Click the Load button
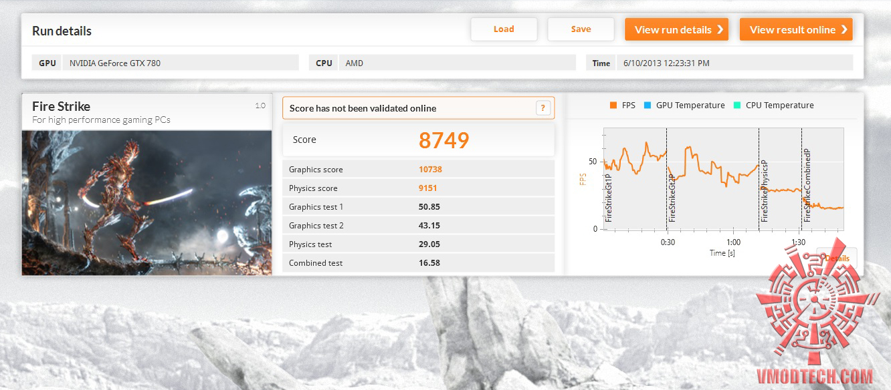Image resolution: width=891 pixels, height=390 pixels. (x=504, y=29)
